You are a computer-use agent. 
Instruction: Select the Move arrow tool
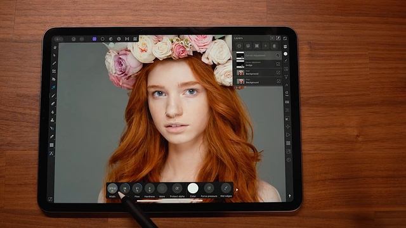[55, 55]
